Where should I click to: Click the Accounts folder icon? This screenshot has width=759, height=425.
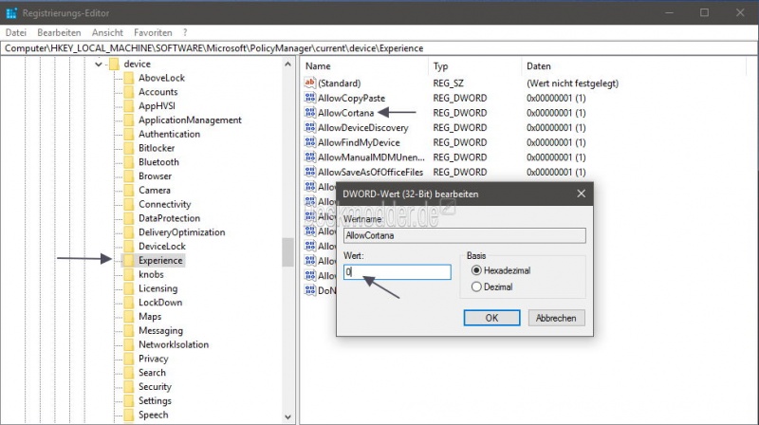click(129, 92)
